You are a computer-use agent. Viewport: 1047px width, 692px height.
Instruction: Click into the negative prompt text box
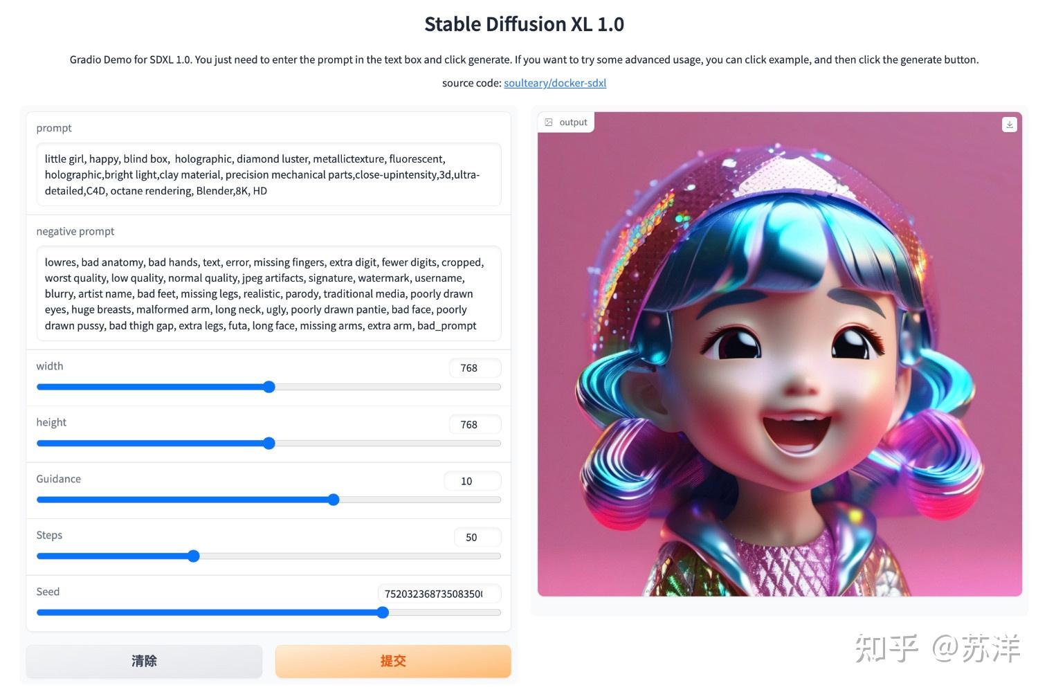268,293
